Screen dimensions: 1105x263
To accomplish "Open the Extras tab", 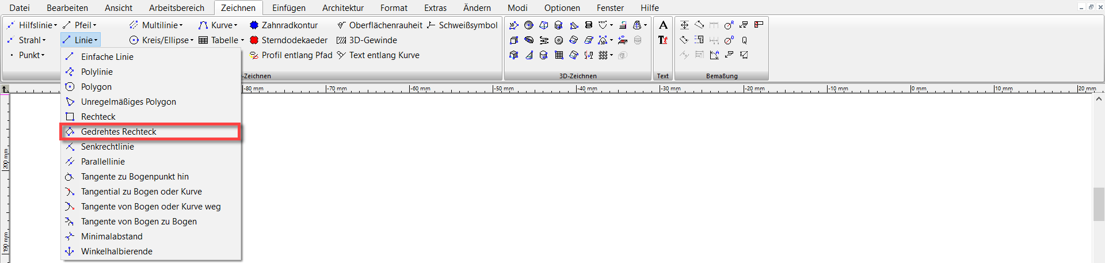I will coord(435,7).
